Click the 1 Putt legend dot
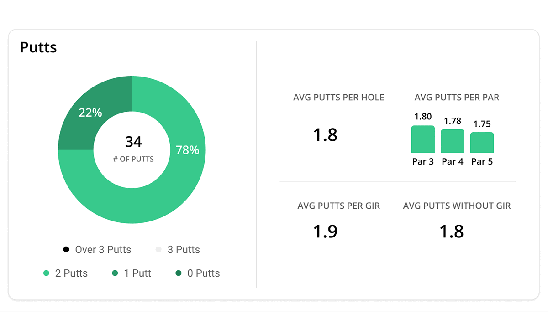Viewport: 548px width, 319px height. pos(115,273)
